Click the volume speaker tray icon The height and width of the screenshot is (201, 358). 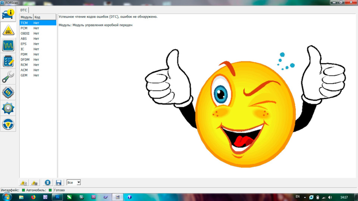click(330, 197)
